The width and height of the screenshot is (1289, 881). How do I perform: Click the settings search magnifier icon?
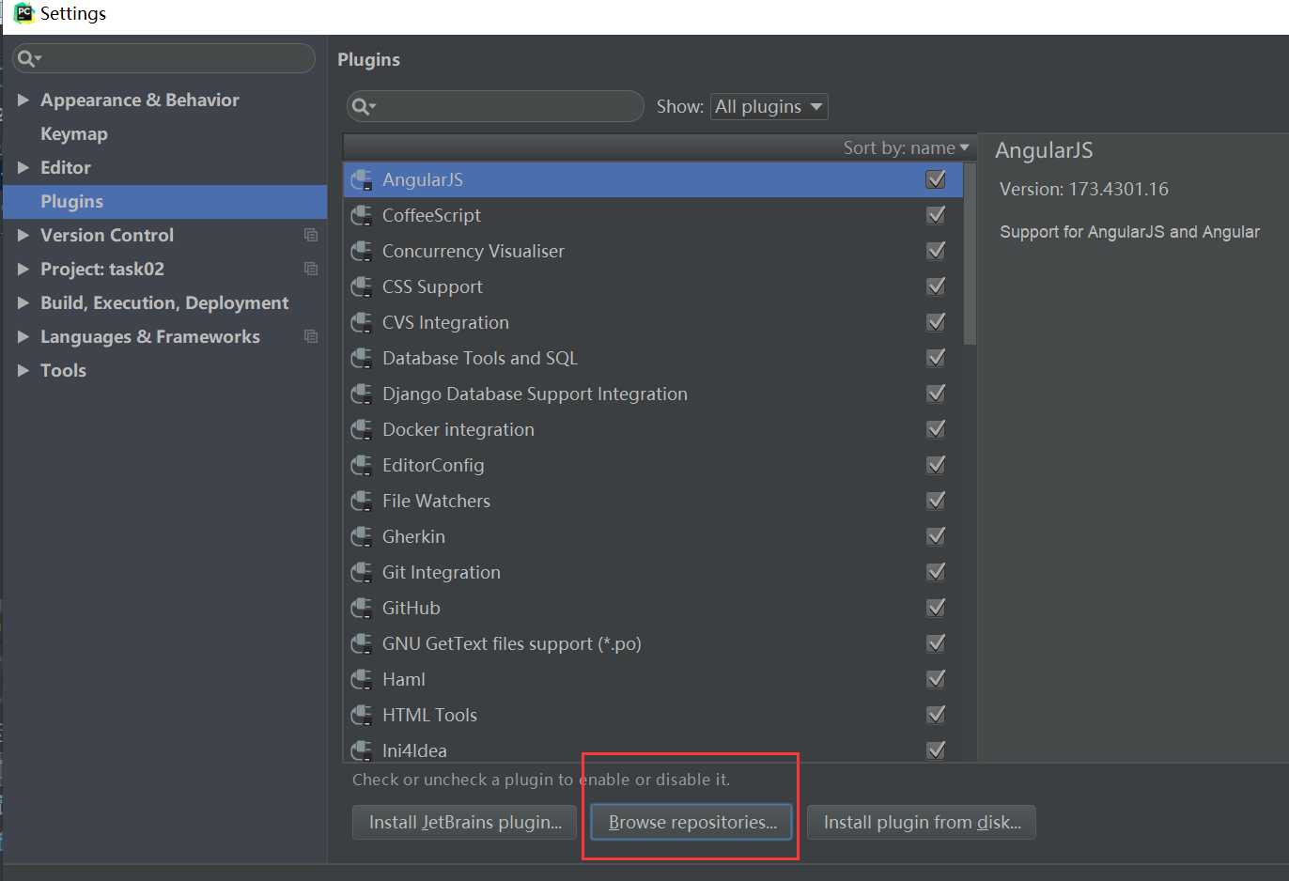click(29, 58)
